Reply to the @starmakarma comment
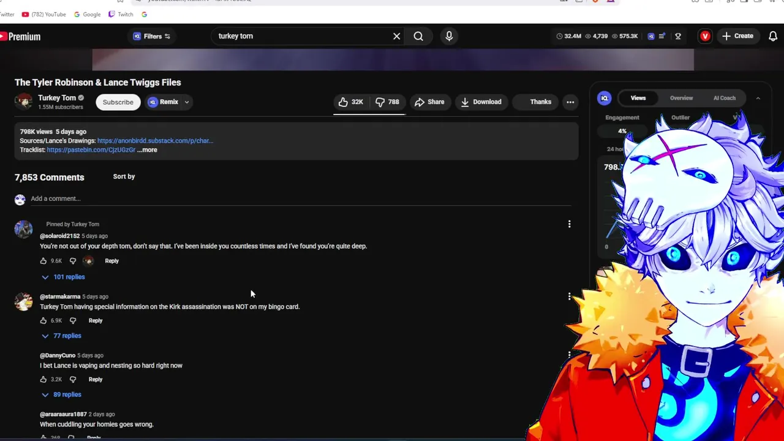Viewport: 784px width, 441px height. [x=96, y=320]
